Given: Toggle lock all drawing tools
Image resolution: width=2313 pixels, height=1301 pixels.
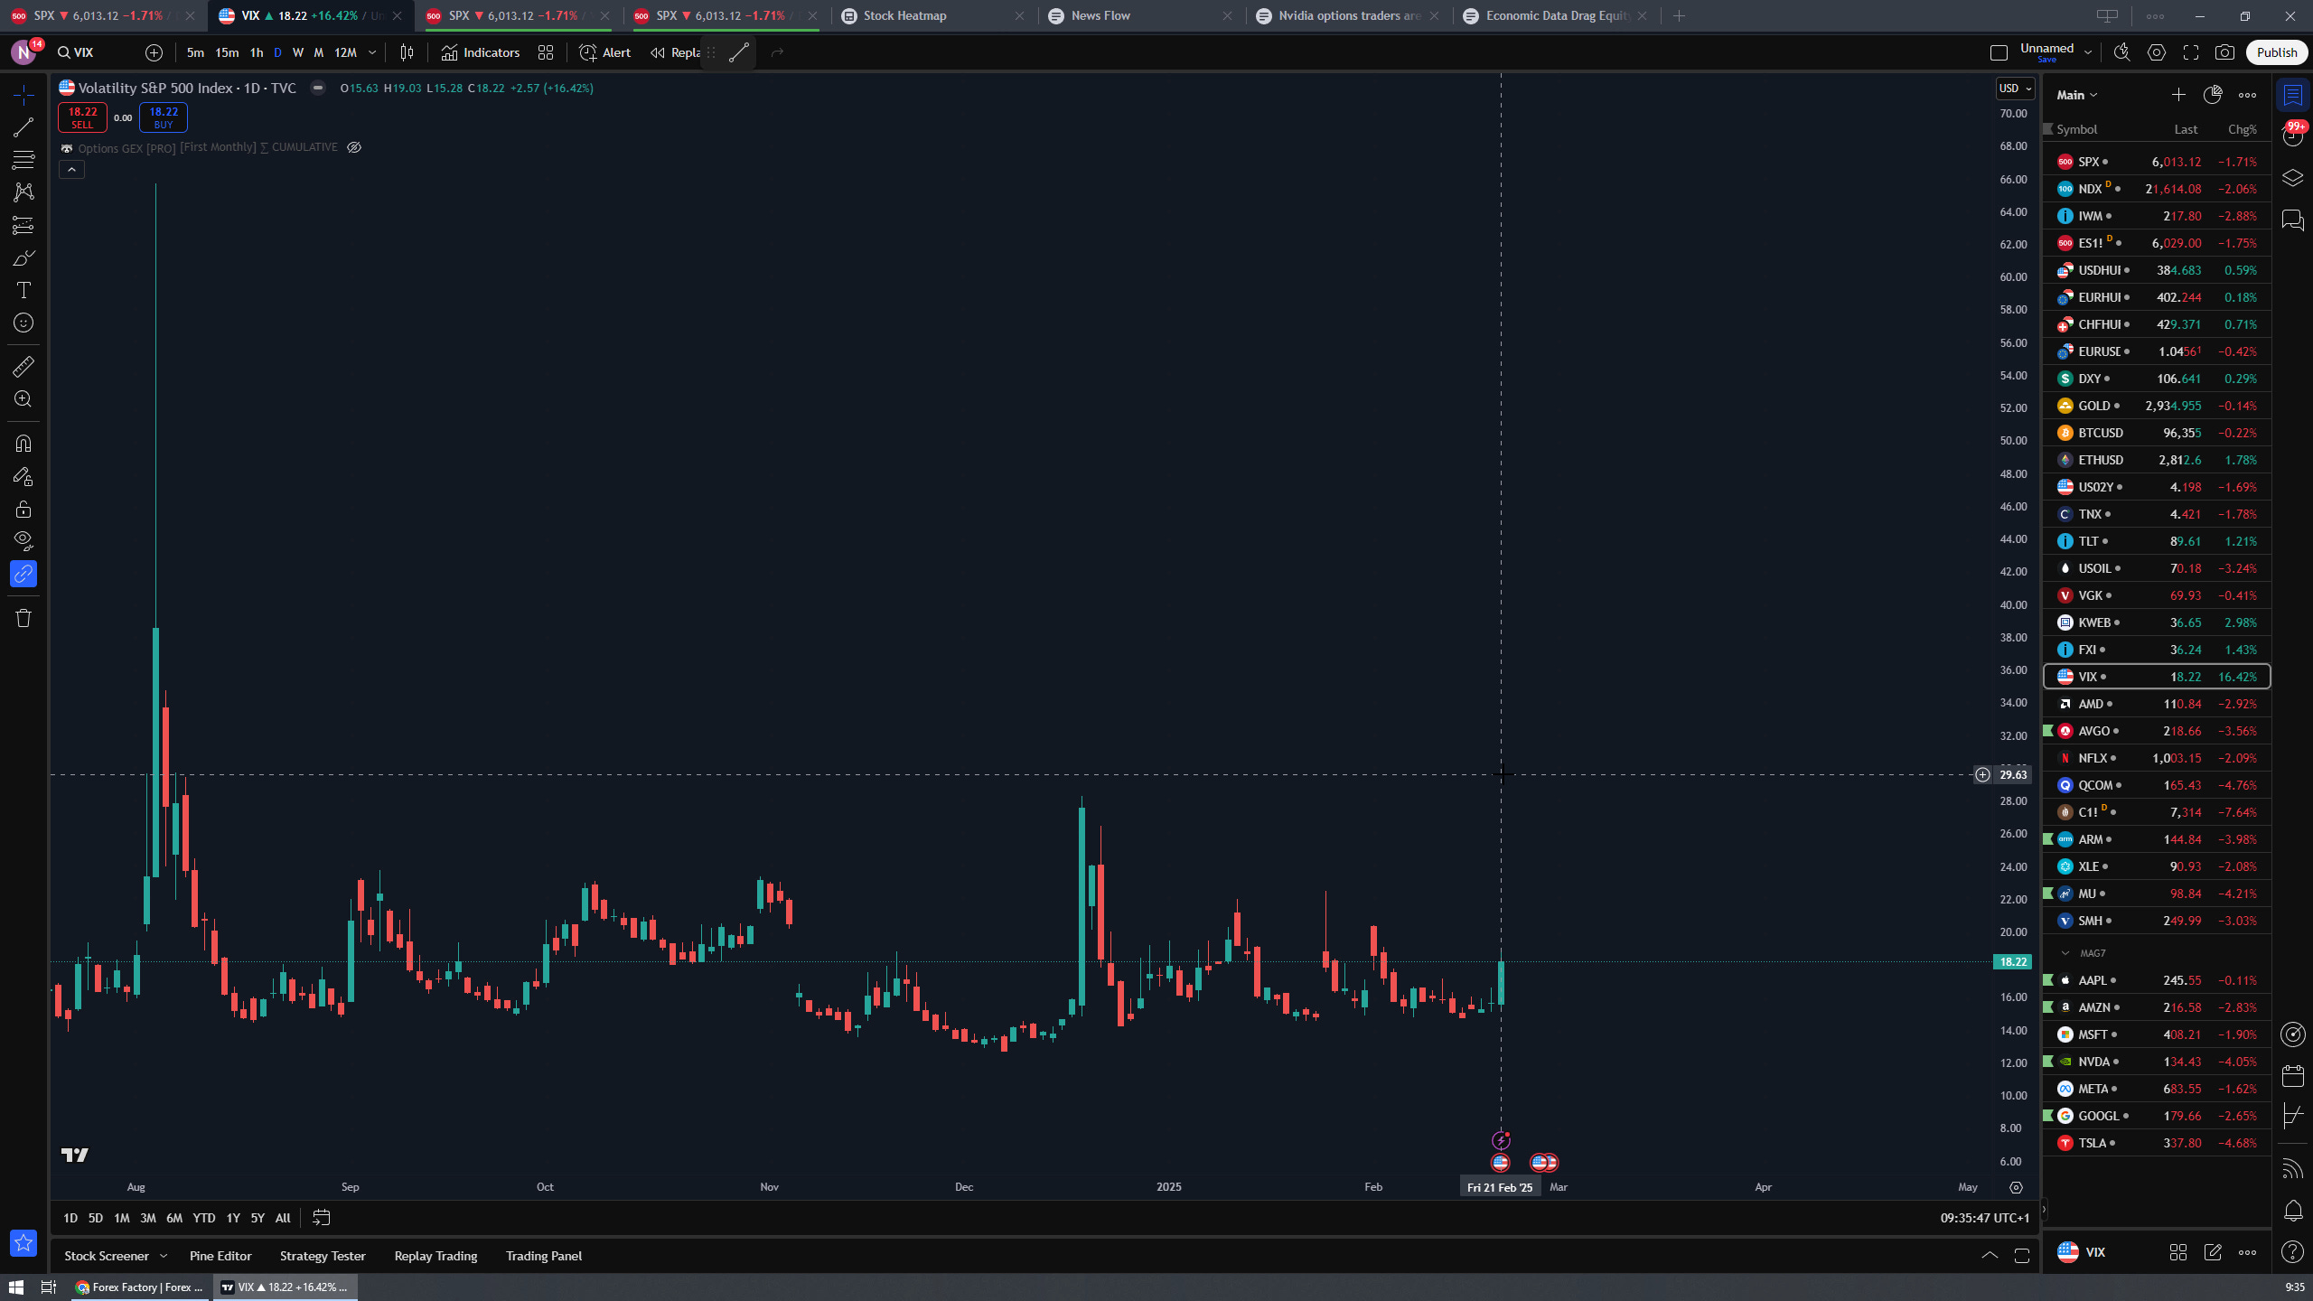Looking at the screenshot, I should 23,509.
